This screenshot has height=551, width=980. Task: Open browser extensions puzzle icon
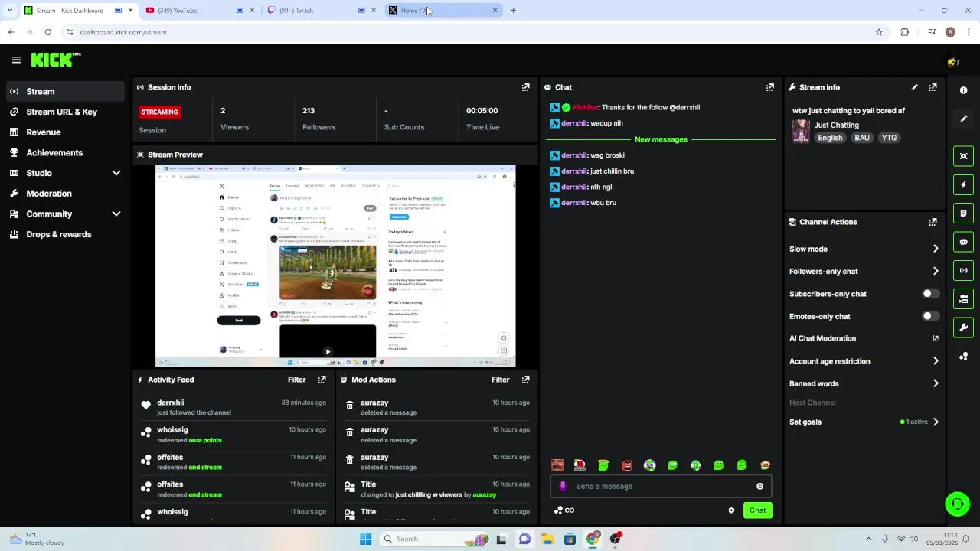pos(905,32)
